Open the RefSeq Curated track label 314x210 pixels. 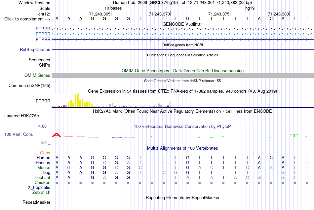click(35, 49)
